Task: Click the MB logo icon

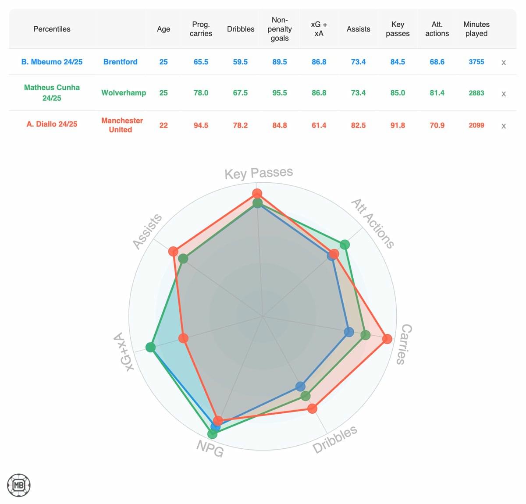Action: [x=19, y=485]
